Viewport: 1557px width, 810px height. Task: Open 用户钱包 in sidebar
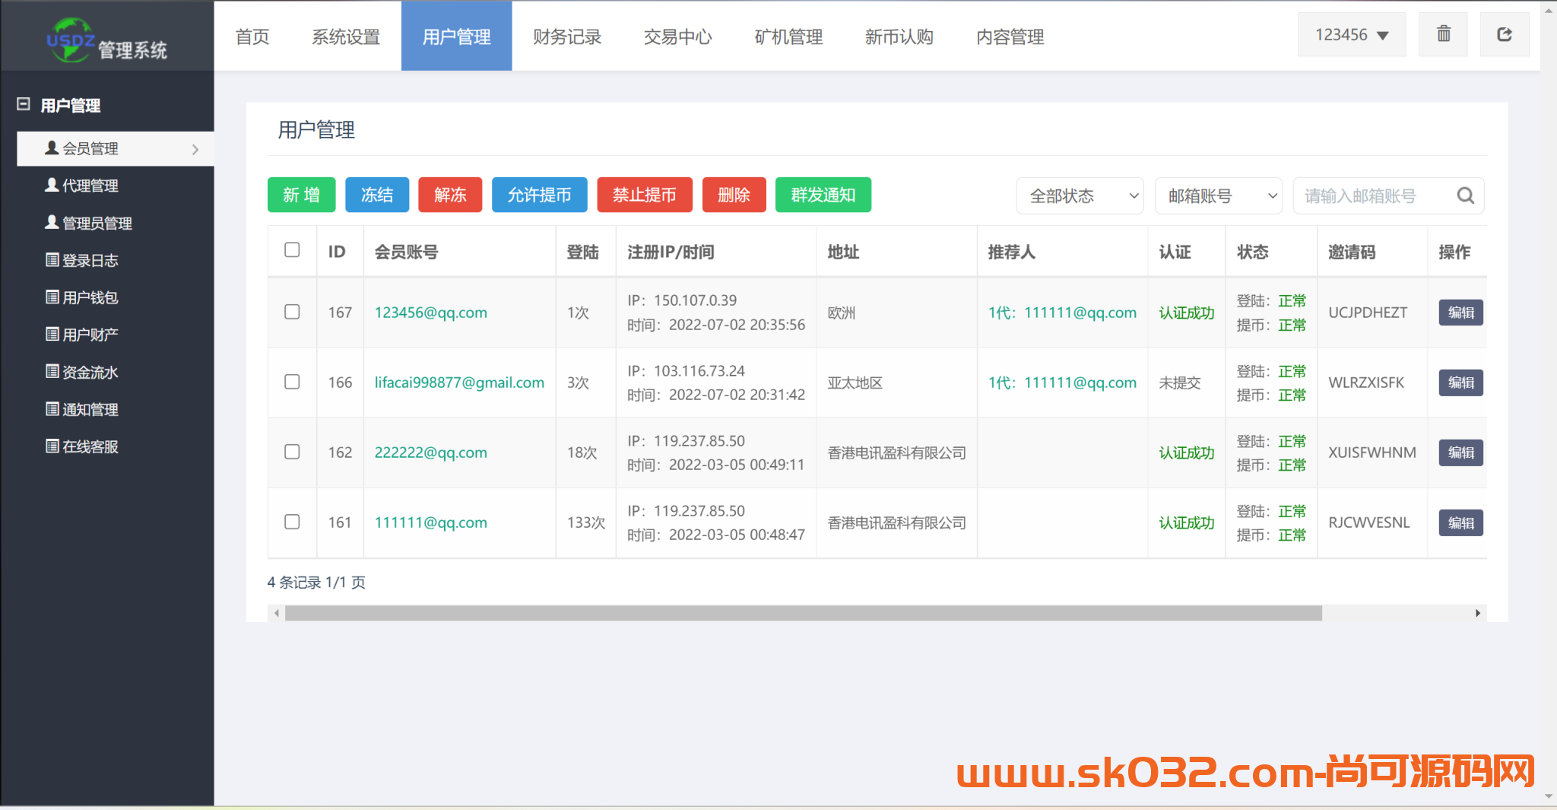(x=90, y=297)
